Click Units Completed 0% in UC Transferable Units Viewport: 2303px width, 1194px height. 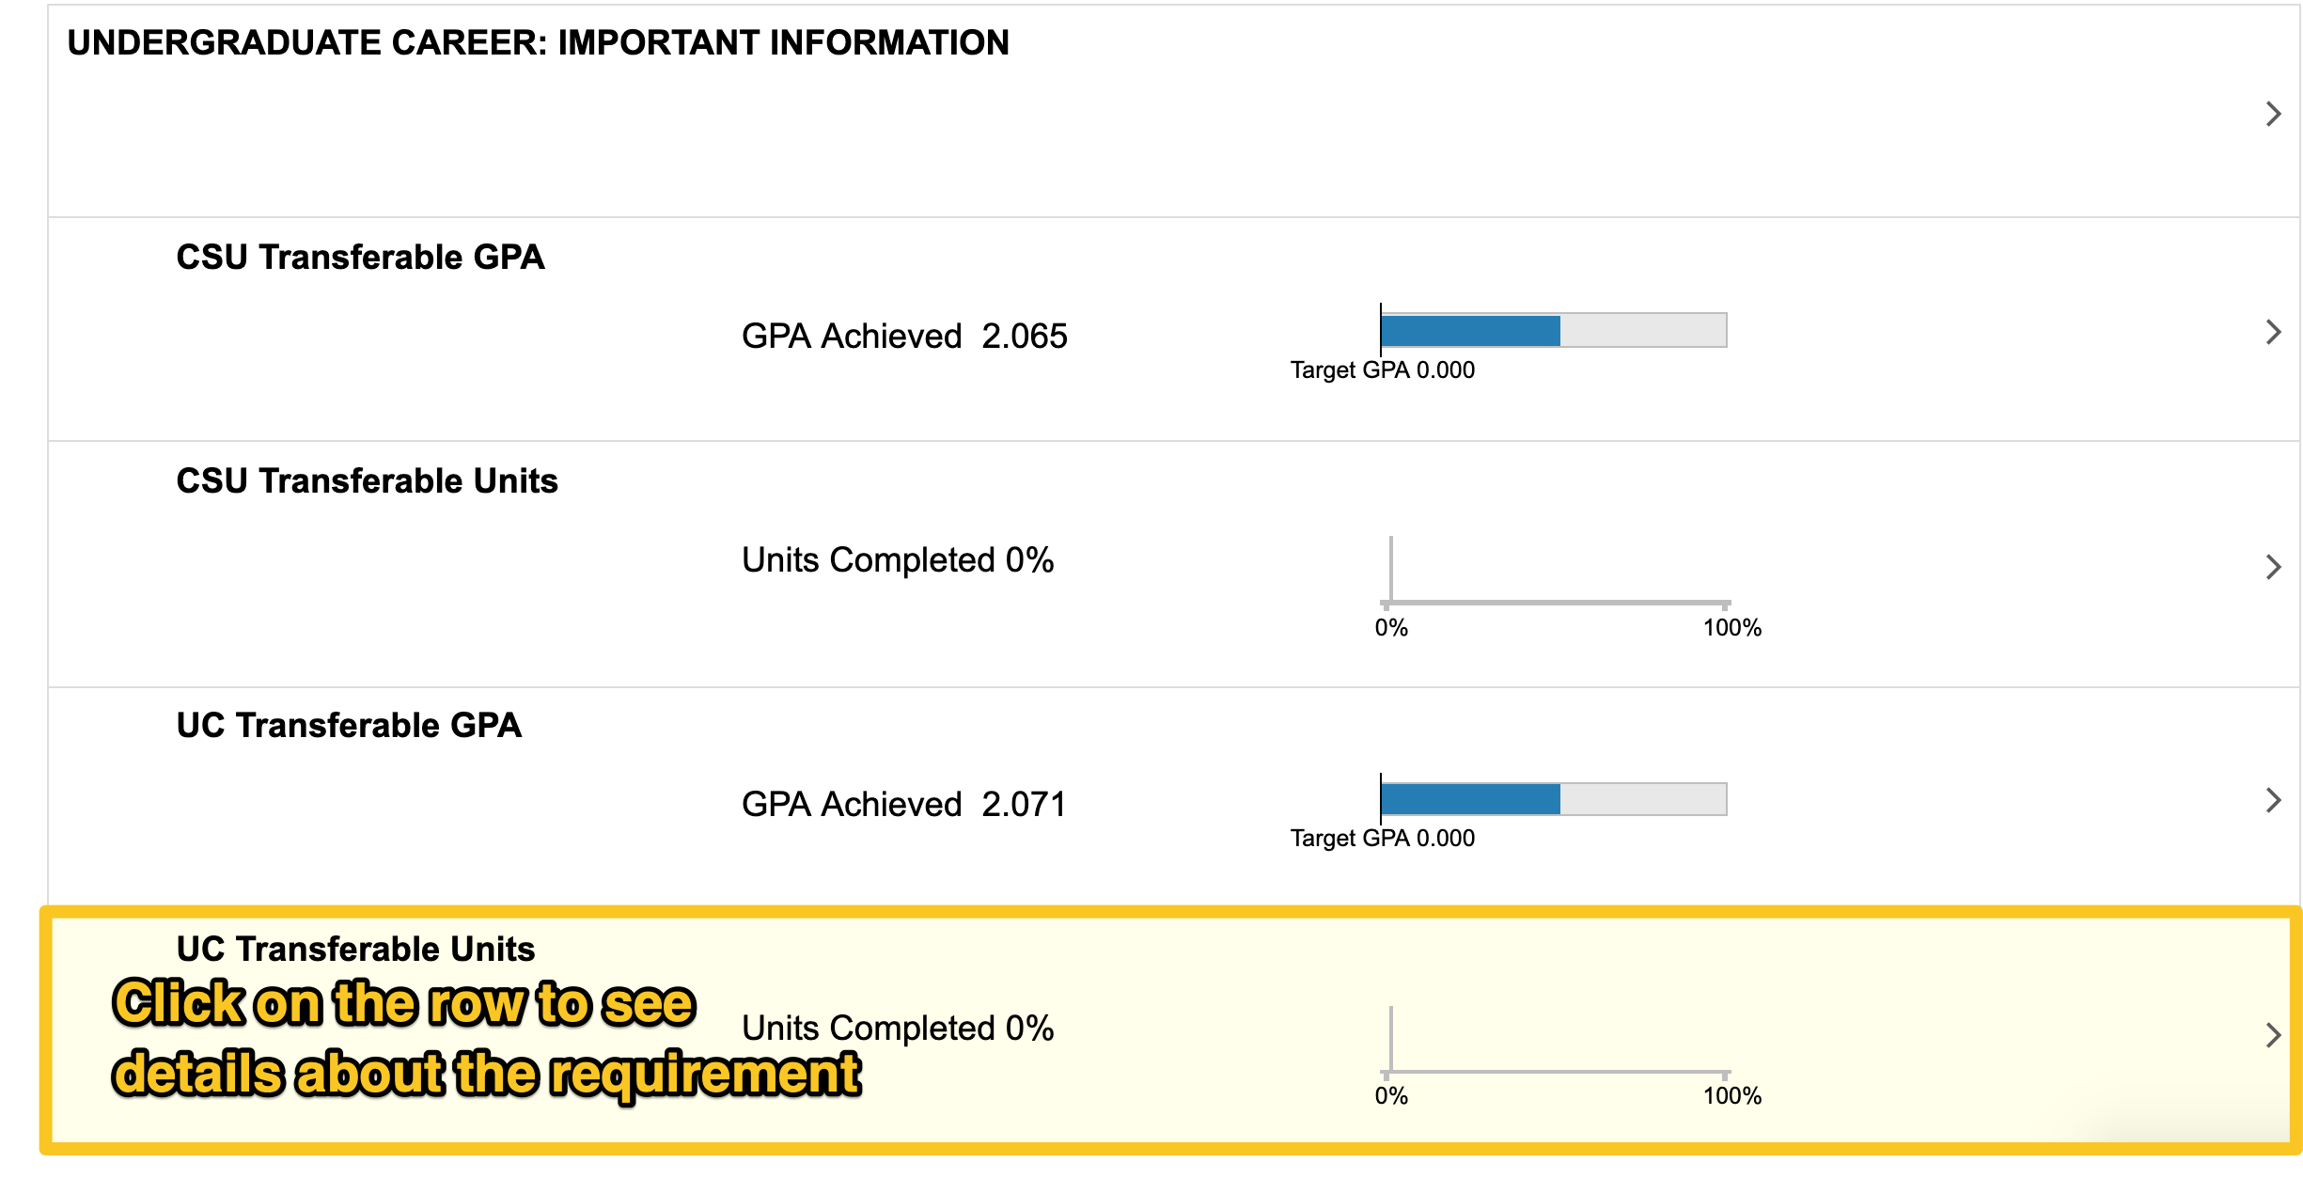[x=897, y=1028]
